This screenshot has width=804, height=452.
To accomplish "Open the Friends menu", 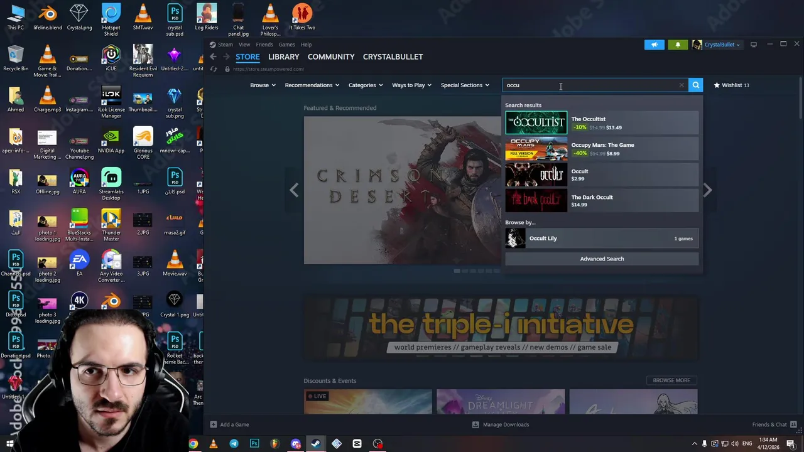I will [x=264, y=45].
